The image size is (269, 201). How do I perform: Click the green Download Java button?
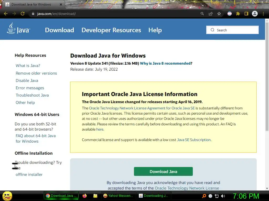point(163,171)
